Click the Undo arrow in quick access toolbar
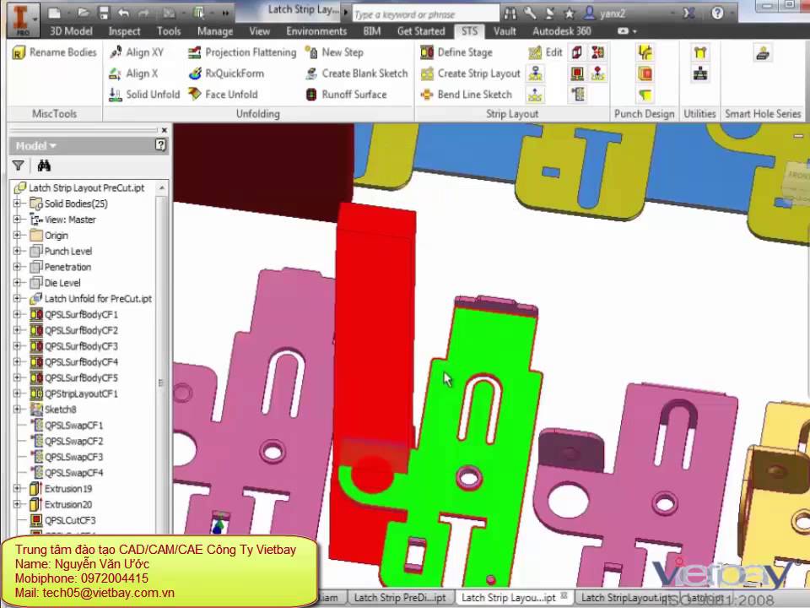This screenshot has width=810, height=608. click(x=124, y=13)
